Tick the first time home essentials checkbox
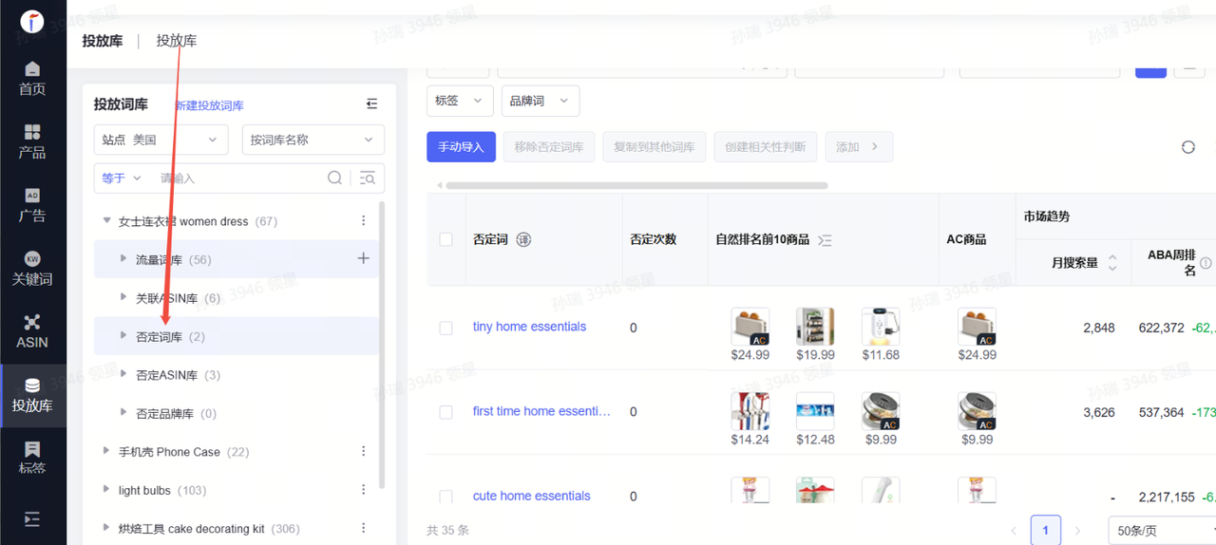 446,412
